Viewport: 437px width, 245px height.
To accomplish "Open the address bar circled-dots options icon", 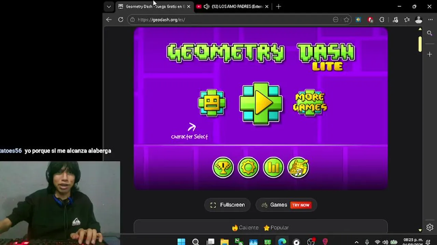I will click(x=336, y=20).
